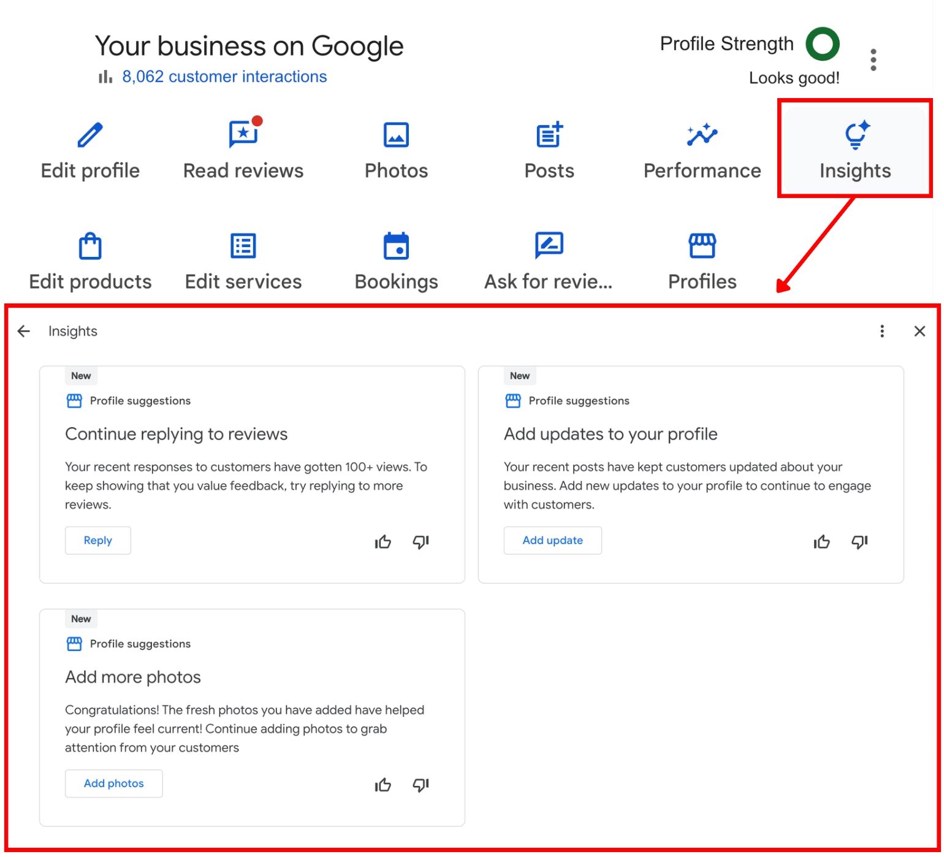Screen dimensions: 944x857
Task: Open the Edit profile pencil icon
Action: pyautogui.click(x=90, y=135)
